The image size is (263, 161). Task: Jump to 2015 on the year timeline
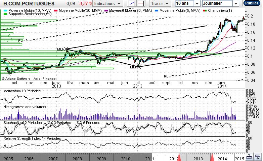239,159
